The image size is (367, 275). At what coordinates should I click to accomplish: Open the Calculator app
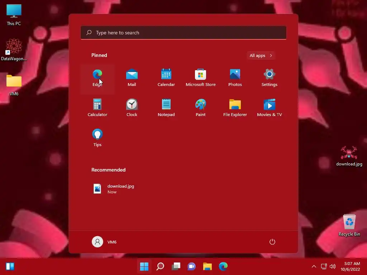[x=97, y=108]
